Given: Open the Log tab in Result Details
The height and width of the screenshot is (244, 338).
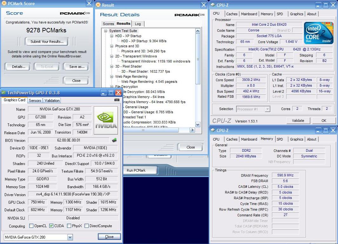Looking at the screenshot, I should point(138,24).
